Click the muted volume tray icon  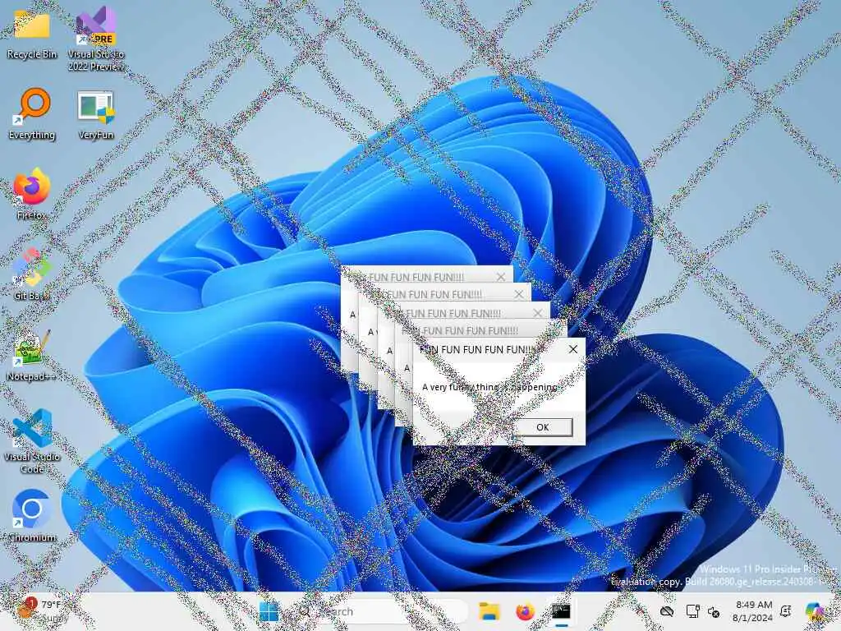pyautogui.click(x=714, y=611)
